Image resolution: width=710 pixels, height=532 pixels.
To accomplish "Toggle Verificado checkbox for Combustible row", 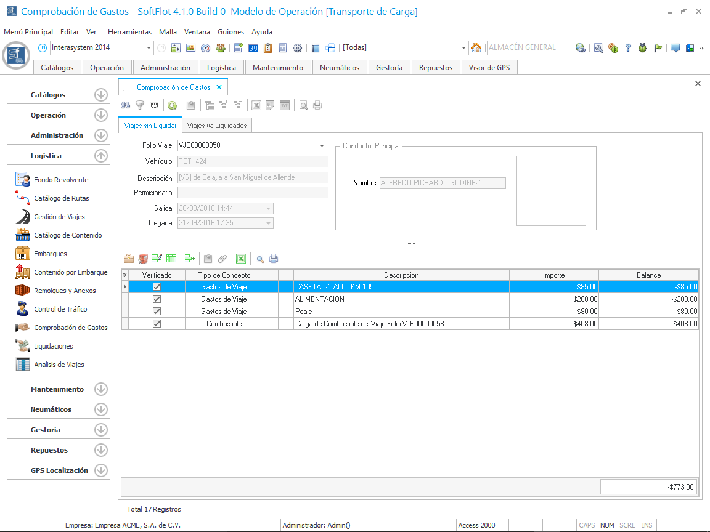I will 157,324.
